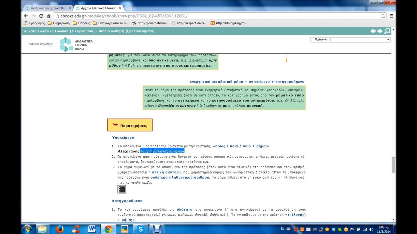Follow the αττική σύνταξη link
The height and width of the screenshot is (234, 417).
point(166,172)
